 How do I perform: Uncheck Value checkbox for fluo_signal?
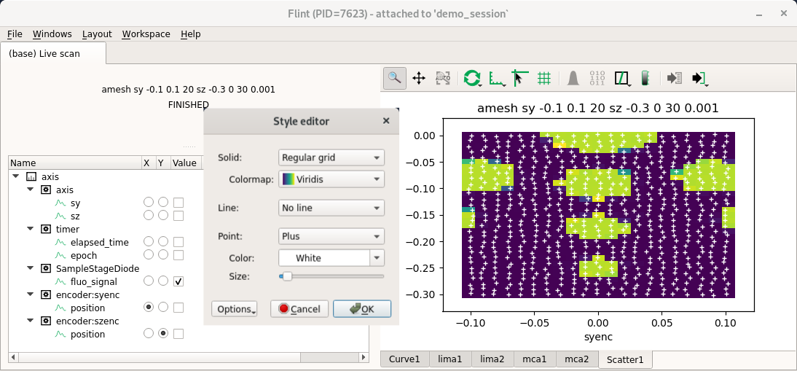(178, 281)
